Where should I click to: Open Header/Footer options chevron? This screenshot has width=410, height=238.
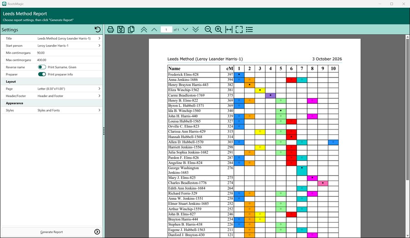coord(99,96)
